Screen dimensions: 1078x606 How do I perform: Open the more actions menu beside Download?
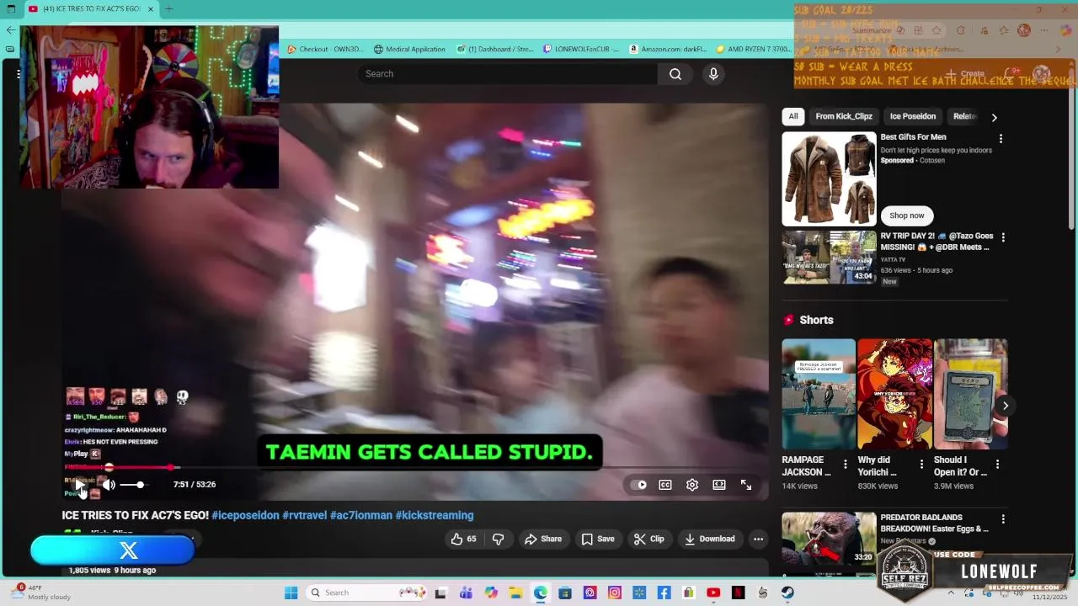click(x=758, y=539)
